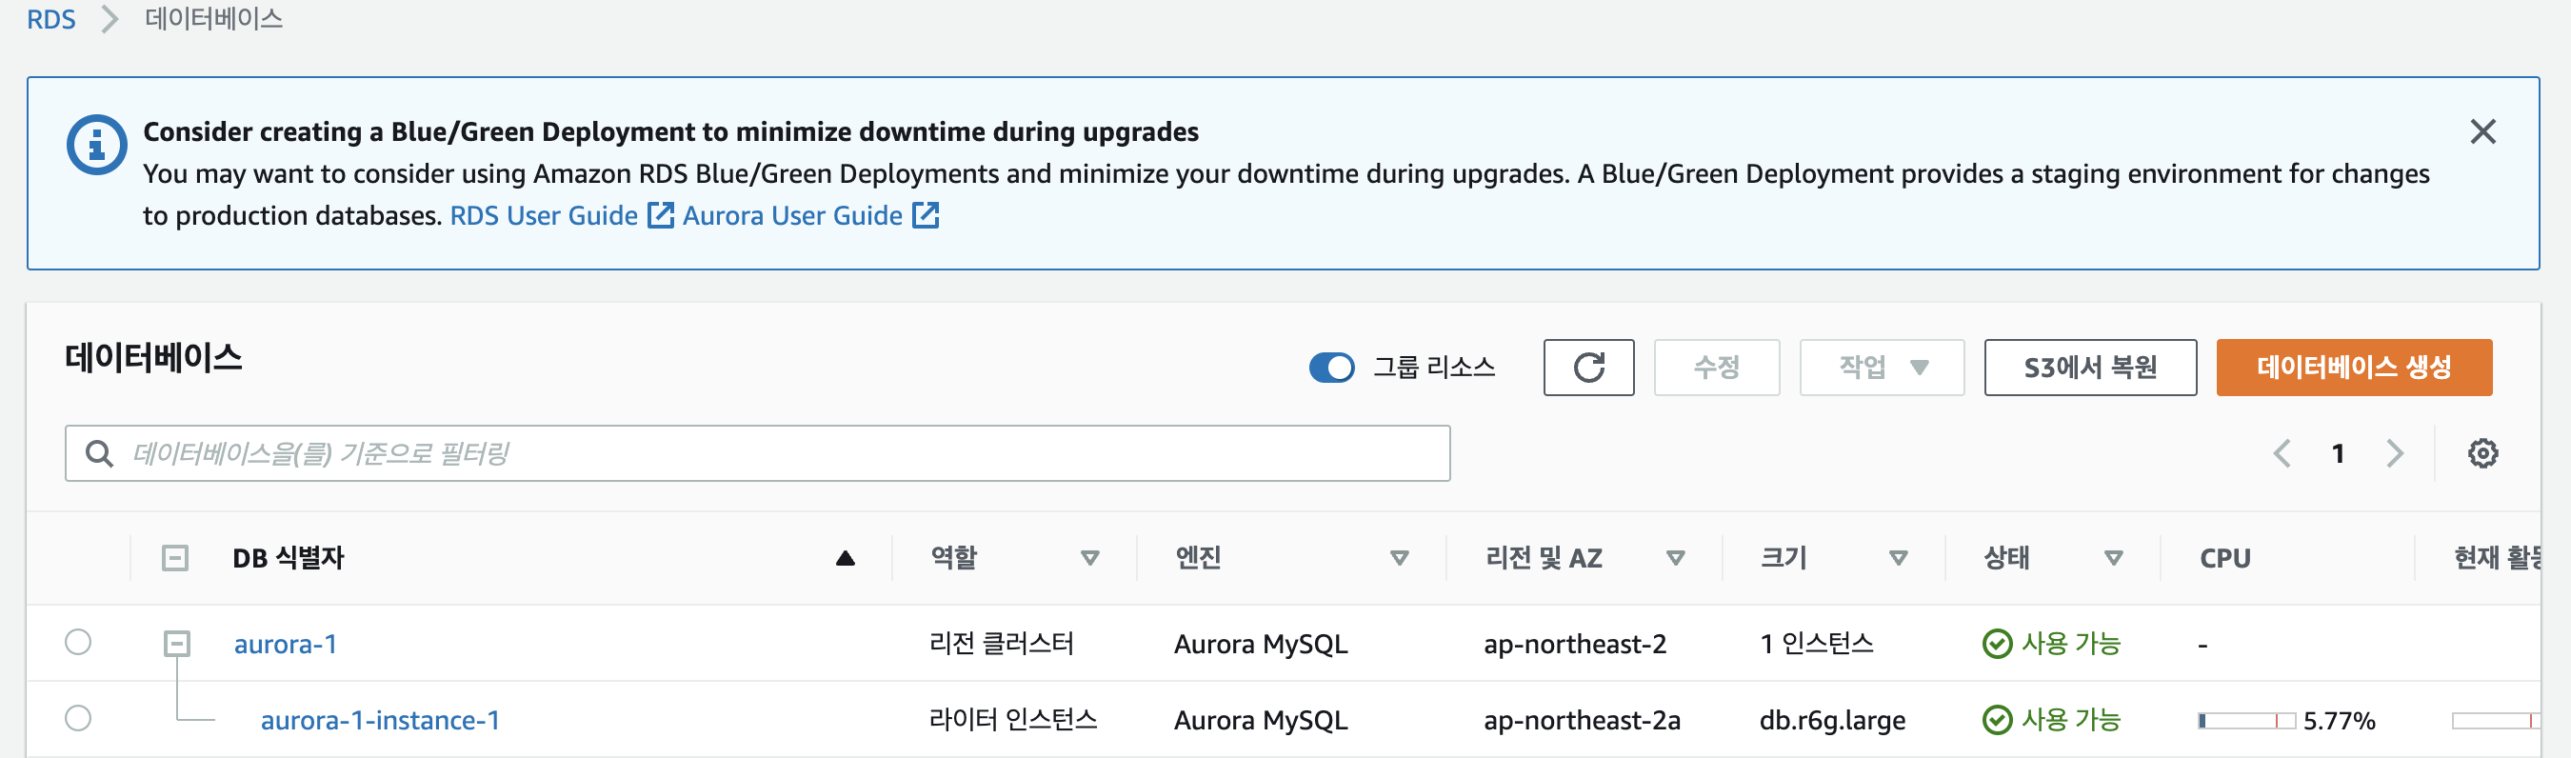
Task: Click the banner heading about Blue/Green Deployment
Action: click(670, 131)
